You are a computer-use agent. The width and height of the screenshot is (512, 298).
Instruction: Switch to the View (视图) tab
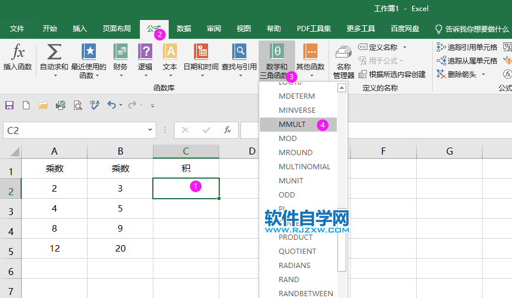(243, 29)
